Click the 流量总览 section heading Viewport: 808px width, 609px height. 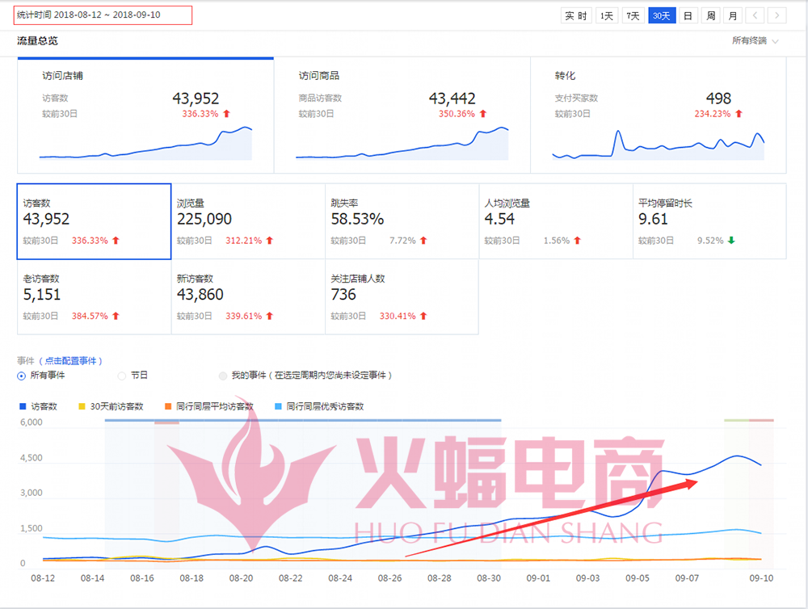click(x=37, y=40)
